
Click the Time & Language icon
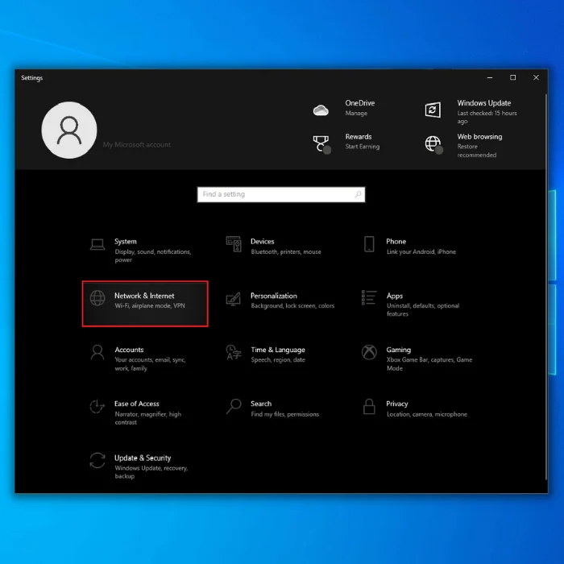(234, 352)
